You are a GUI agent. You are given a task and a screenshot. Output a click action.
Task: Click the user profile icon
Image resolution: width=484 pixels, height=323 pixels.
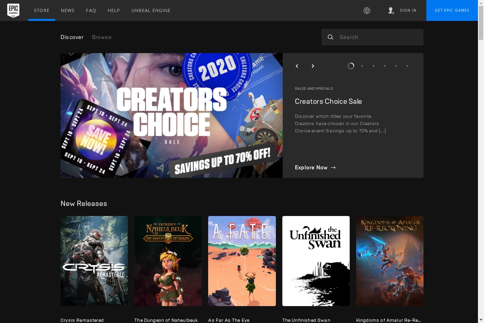tap(391, 10)
